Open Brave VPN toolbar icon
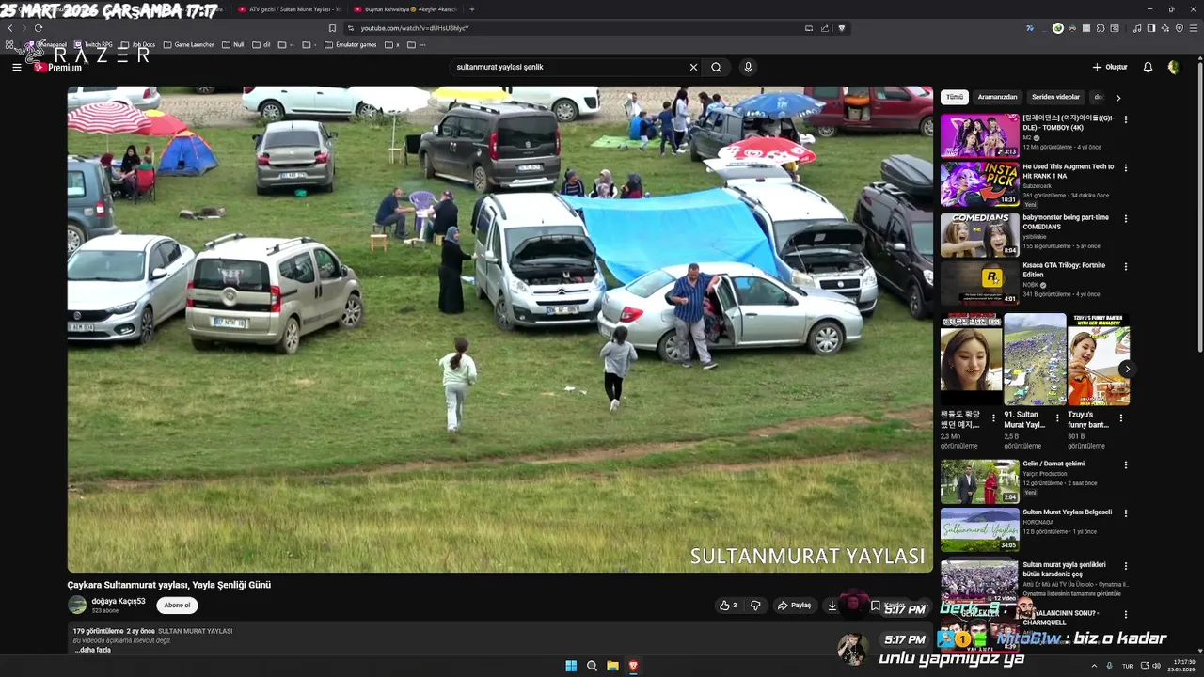 1179,28
